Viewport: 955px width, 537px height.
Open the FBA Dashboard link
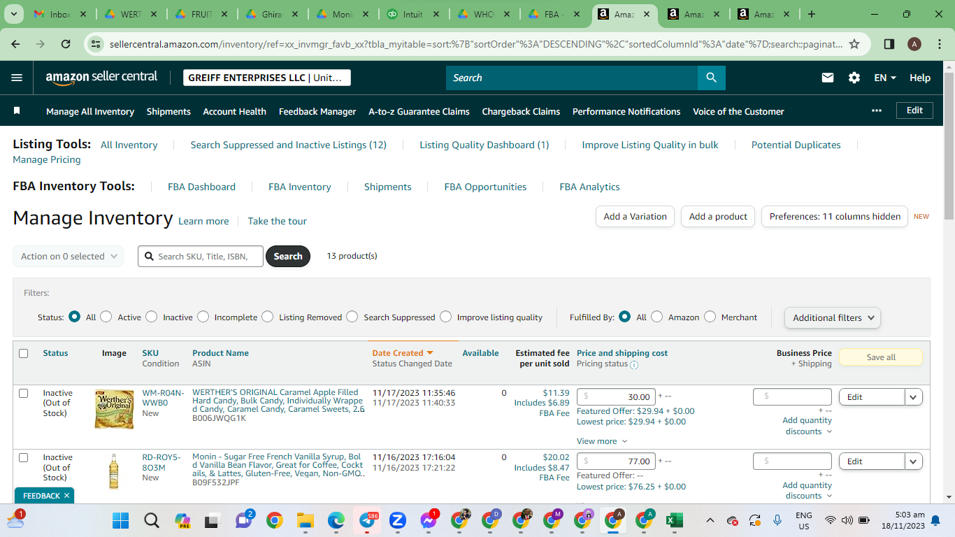pyautogui.click(x=201, y=187)
